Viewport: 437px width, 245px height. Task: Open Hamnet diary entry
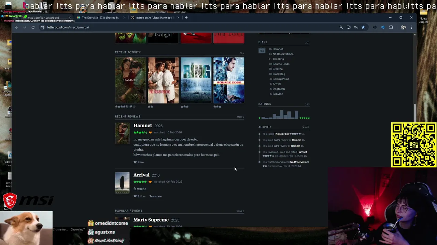(x=278, y=49)
